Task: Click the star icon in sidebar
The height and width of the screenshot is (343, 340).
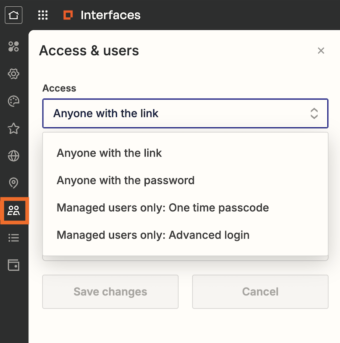Action: tap(13, 128)
